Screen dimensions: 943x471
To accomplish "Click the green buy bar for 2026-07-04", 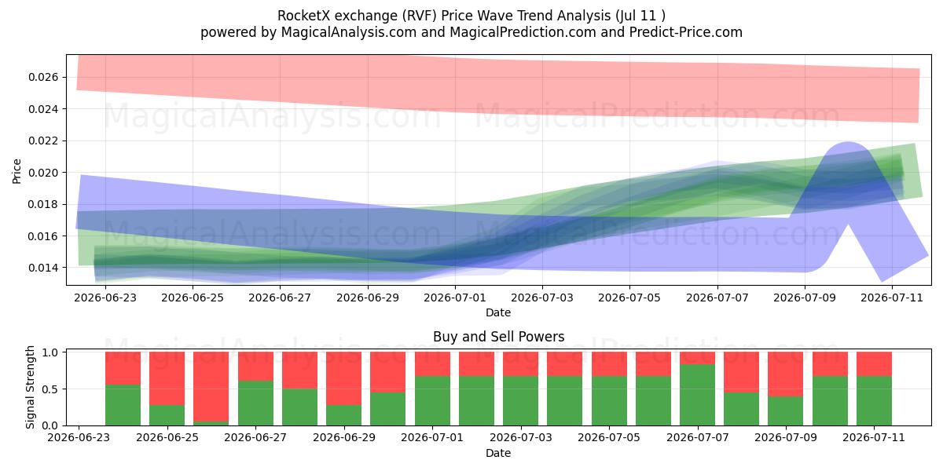I will (x=565, y=401).
